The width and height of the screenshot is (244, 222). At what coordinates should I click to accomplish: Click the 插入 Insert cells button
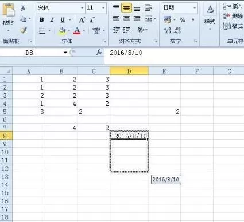coord(233,7)
